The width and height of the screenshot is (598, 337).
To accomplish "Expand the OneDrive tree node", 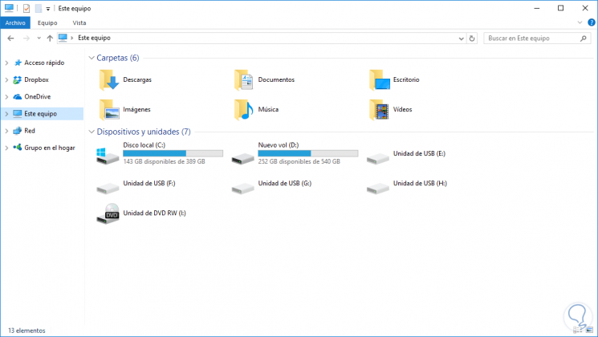I will [6, 97].
